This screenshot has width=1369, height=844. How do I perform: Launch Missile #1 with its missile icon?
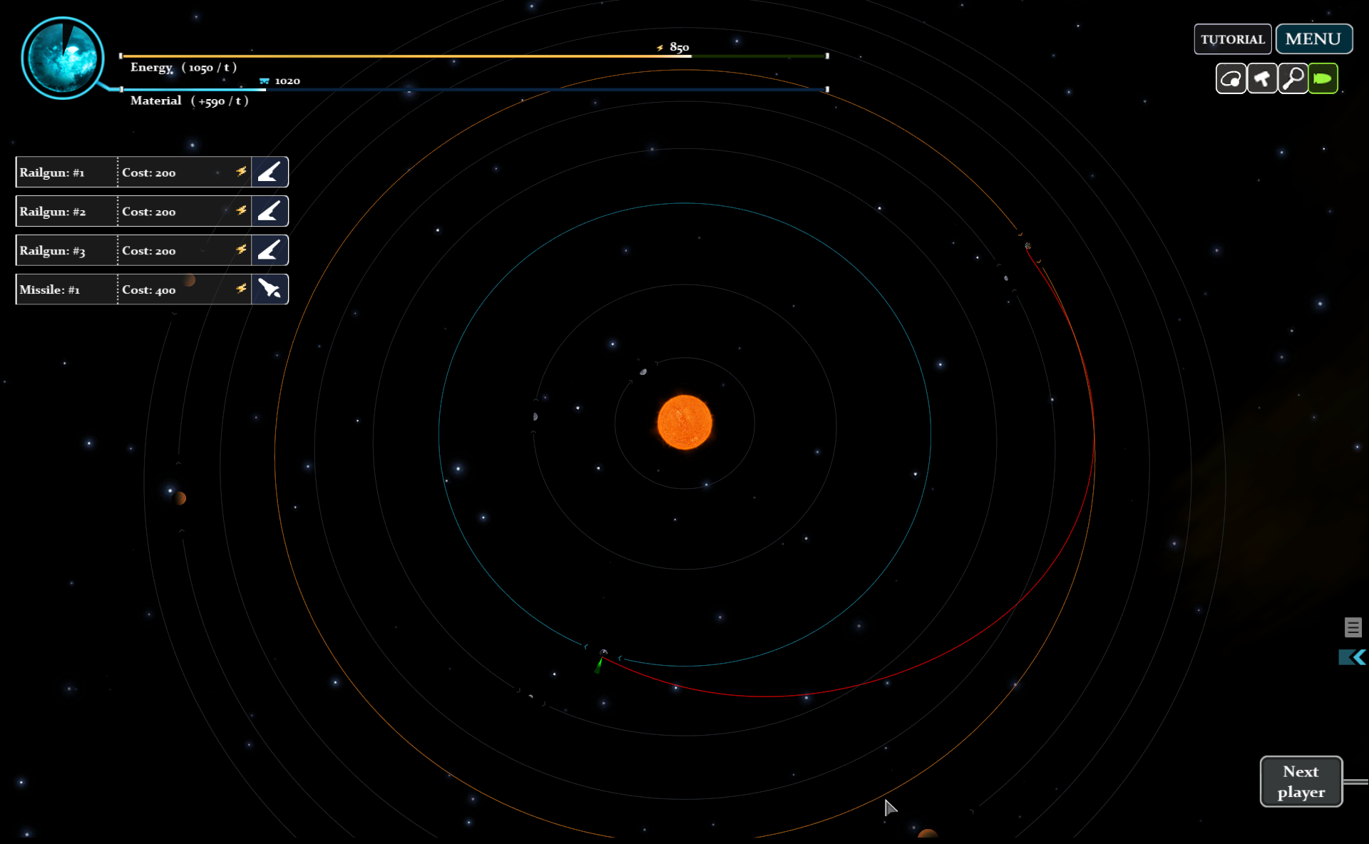click(x=270, y=289)
